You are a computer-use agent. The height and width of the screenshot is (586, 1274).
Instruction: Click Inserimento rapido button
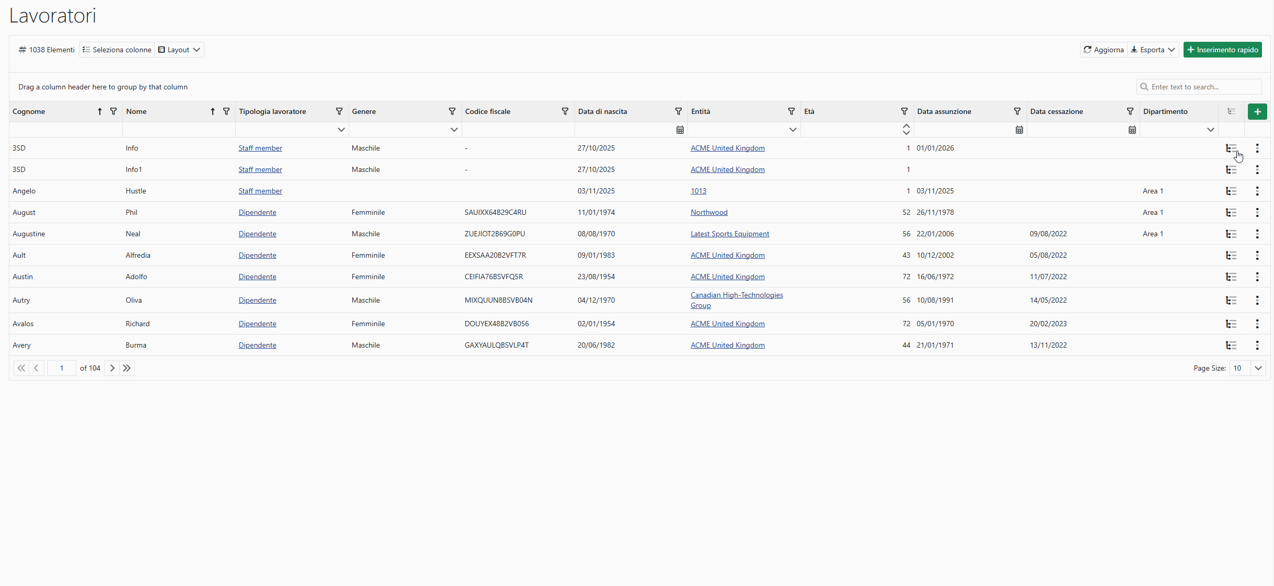click(x=1222, y=50)
